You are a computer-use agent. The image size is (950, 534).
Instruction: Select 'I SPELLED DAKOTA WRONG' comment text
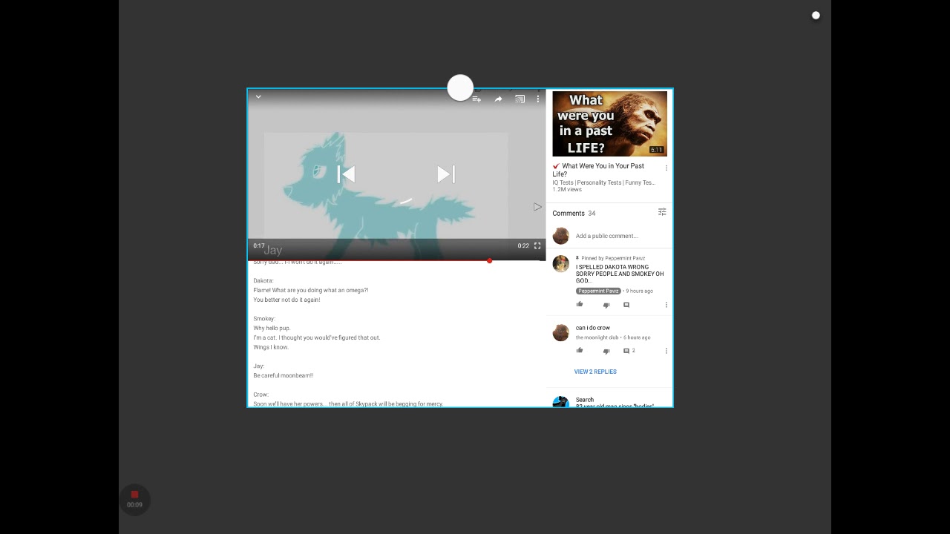point(620,274)
